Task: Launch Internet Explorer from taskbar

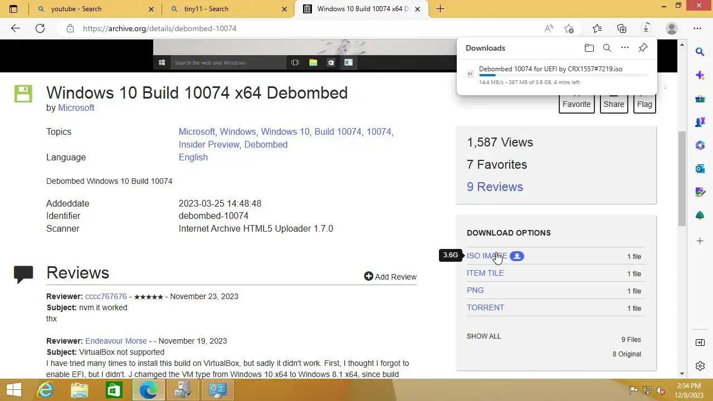Action: (46, 390)
